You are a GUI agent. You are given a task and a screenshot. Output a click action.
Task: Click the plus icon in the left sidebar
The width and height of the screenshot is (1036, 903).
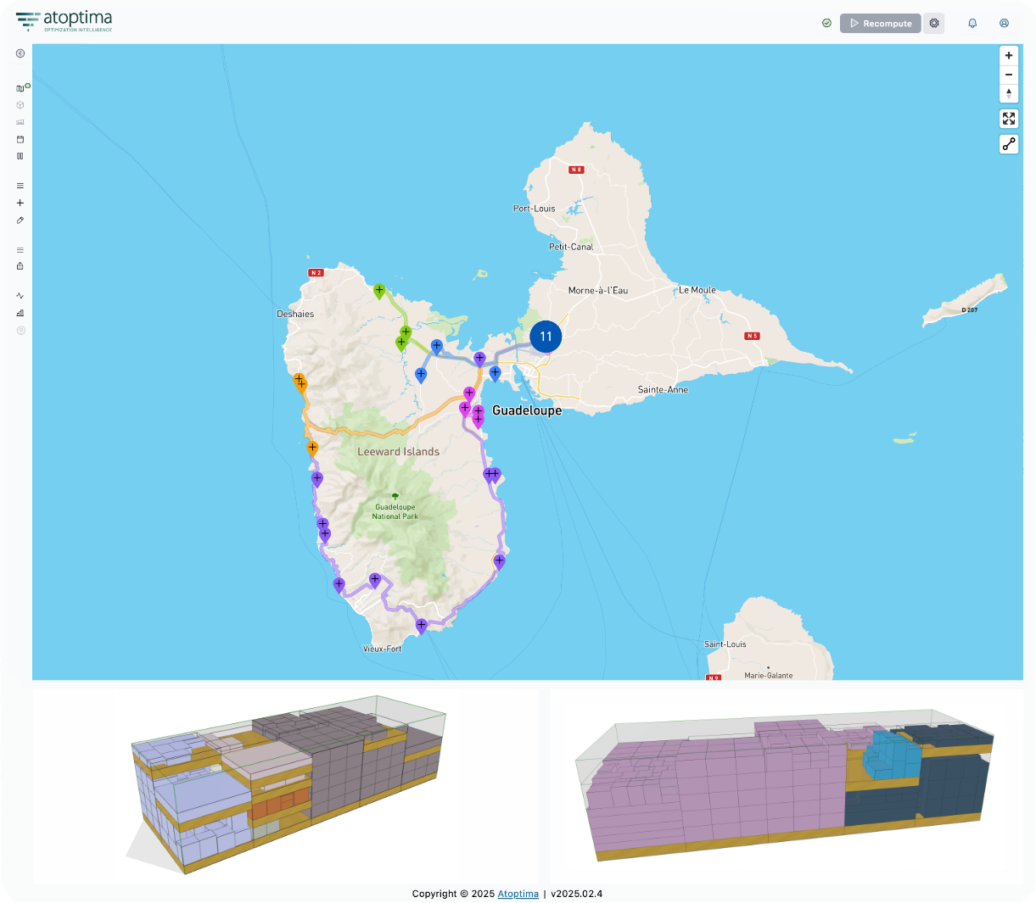coord(20,203)
